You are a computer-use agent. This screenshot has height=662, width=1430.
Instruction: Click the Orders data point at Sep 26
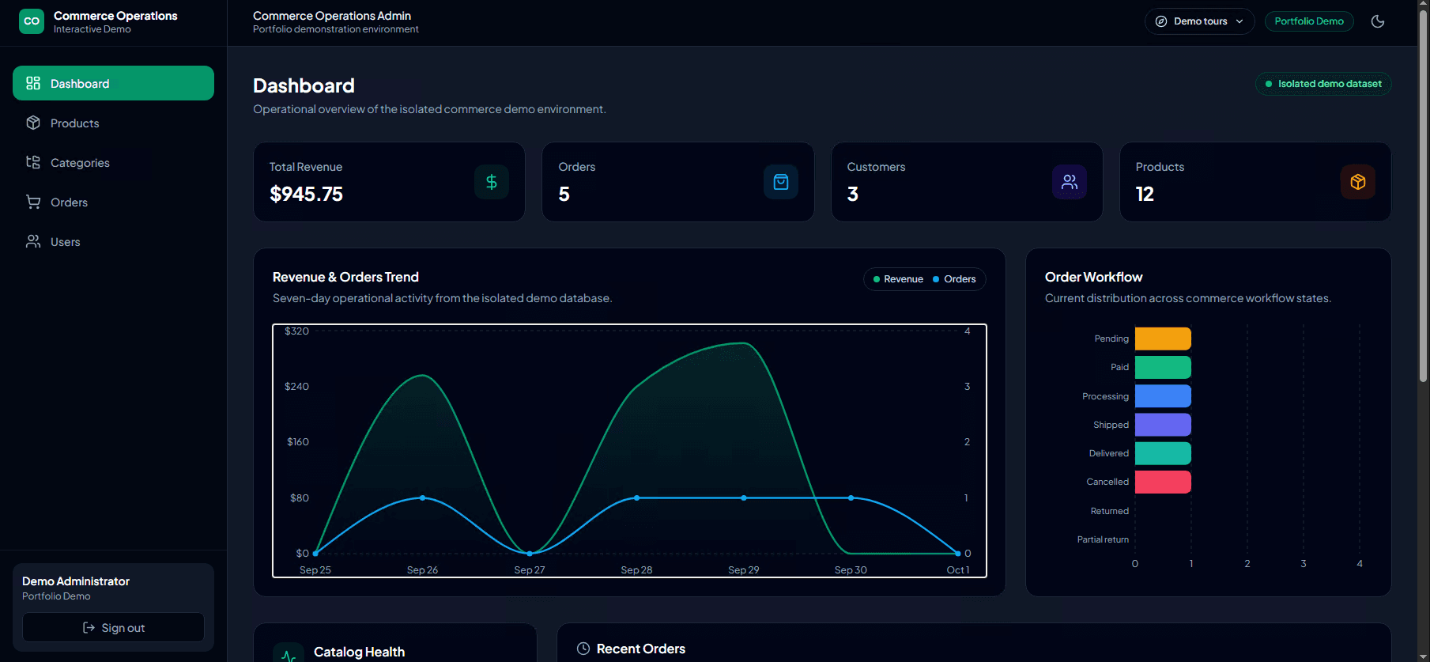(x=422, y=497)
